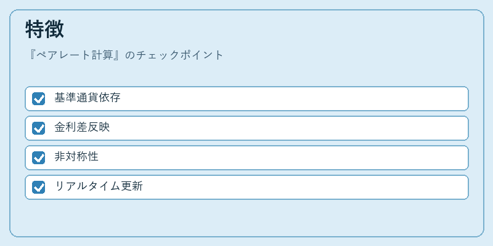493x246 pixels.
Task: Click empty card area below リアルタイム更新 row
Action: pos(246,218)
